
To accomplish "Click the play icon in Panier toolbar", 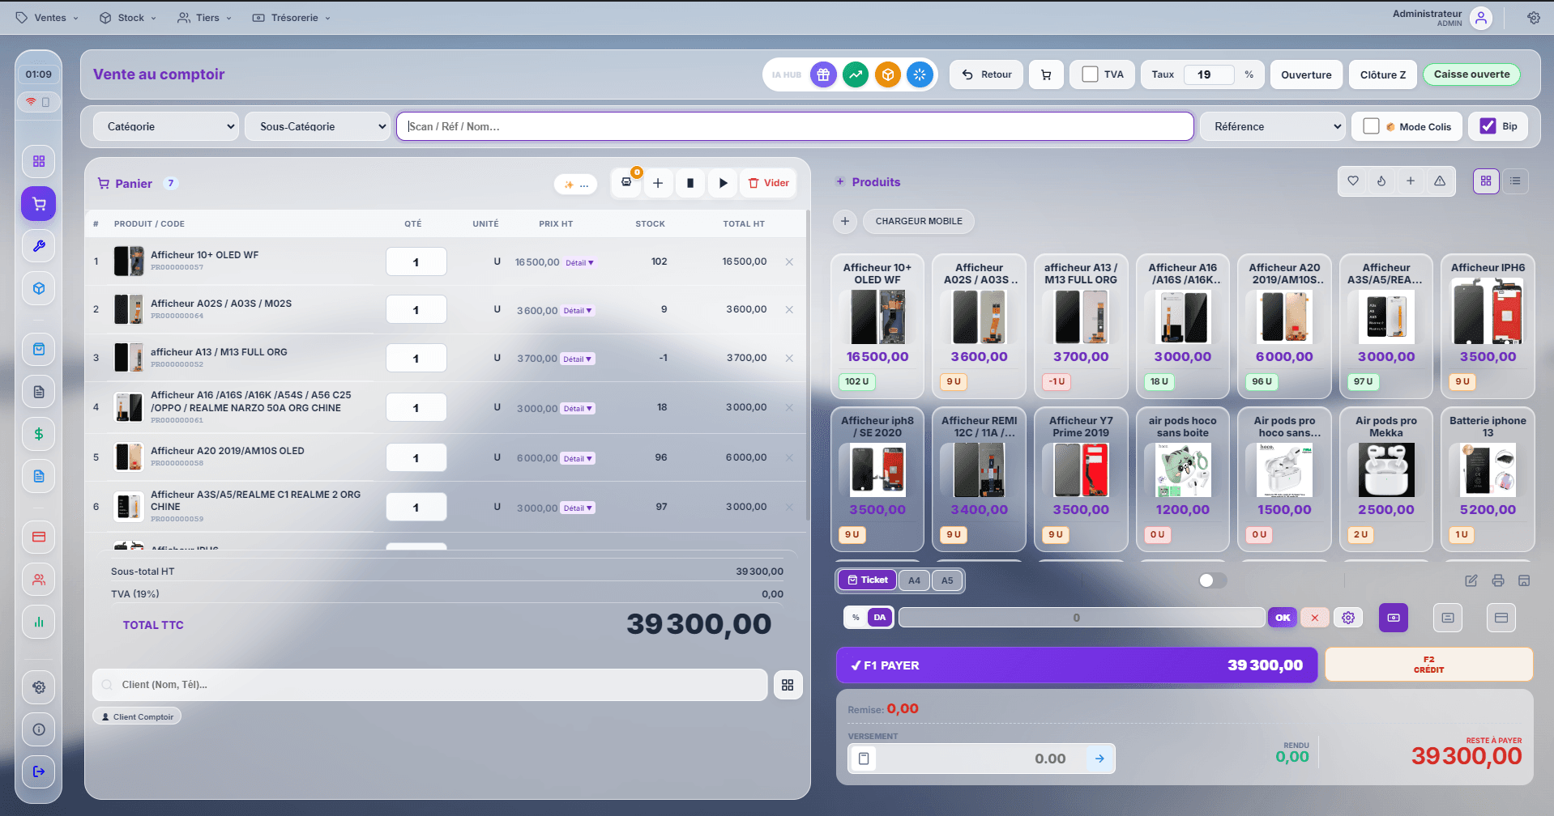I will [x=723, y=183].
